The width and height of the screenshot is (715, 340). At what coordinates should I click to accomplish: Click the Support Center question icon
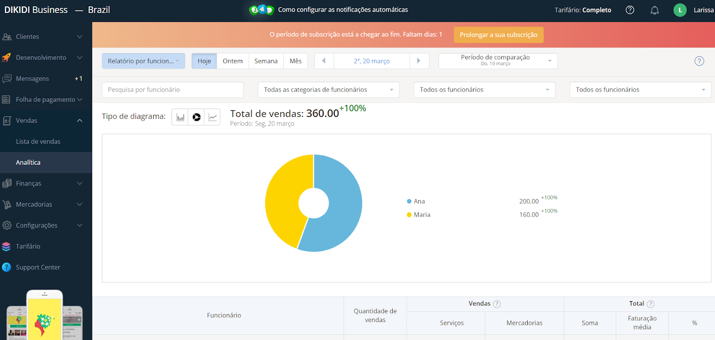point(6,267)
